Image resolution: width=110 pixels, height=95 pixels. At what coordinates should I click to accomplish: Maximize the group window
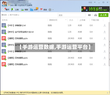103,2
